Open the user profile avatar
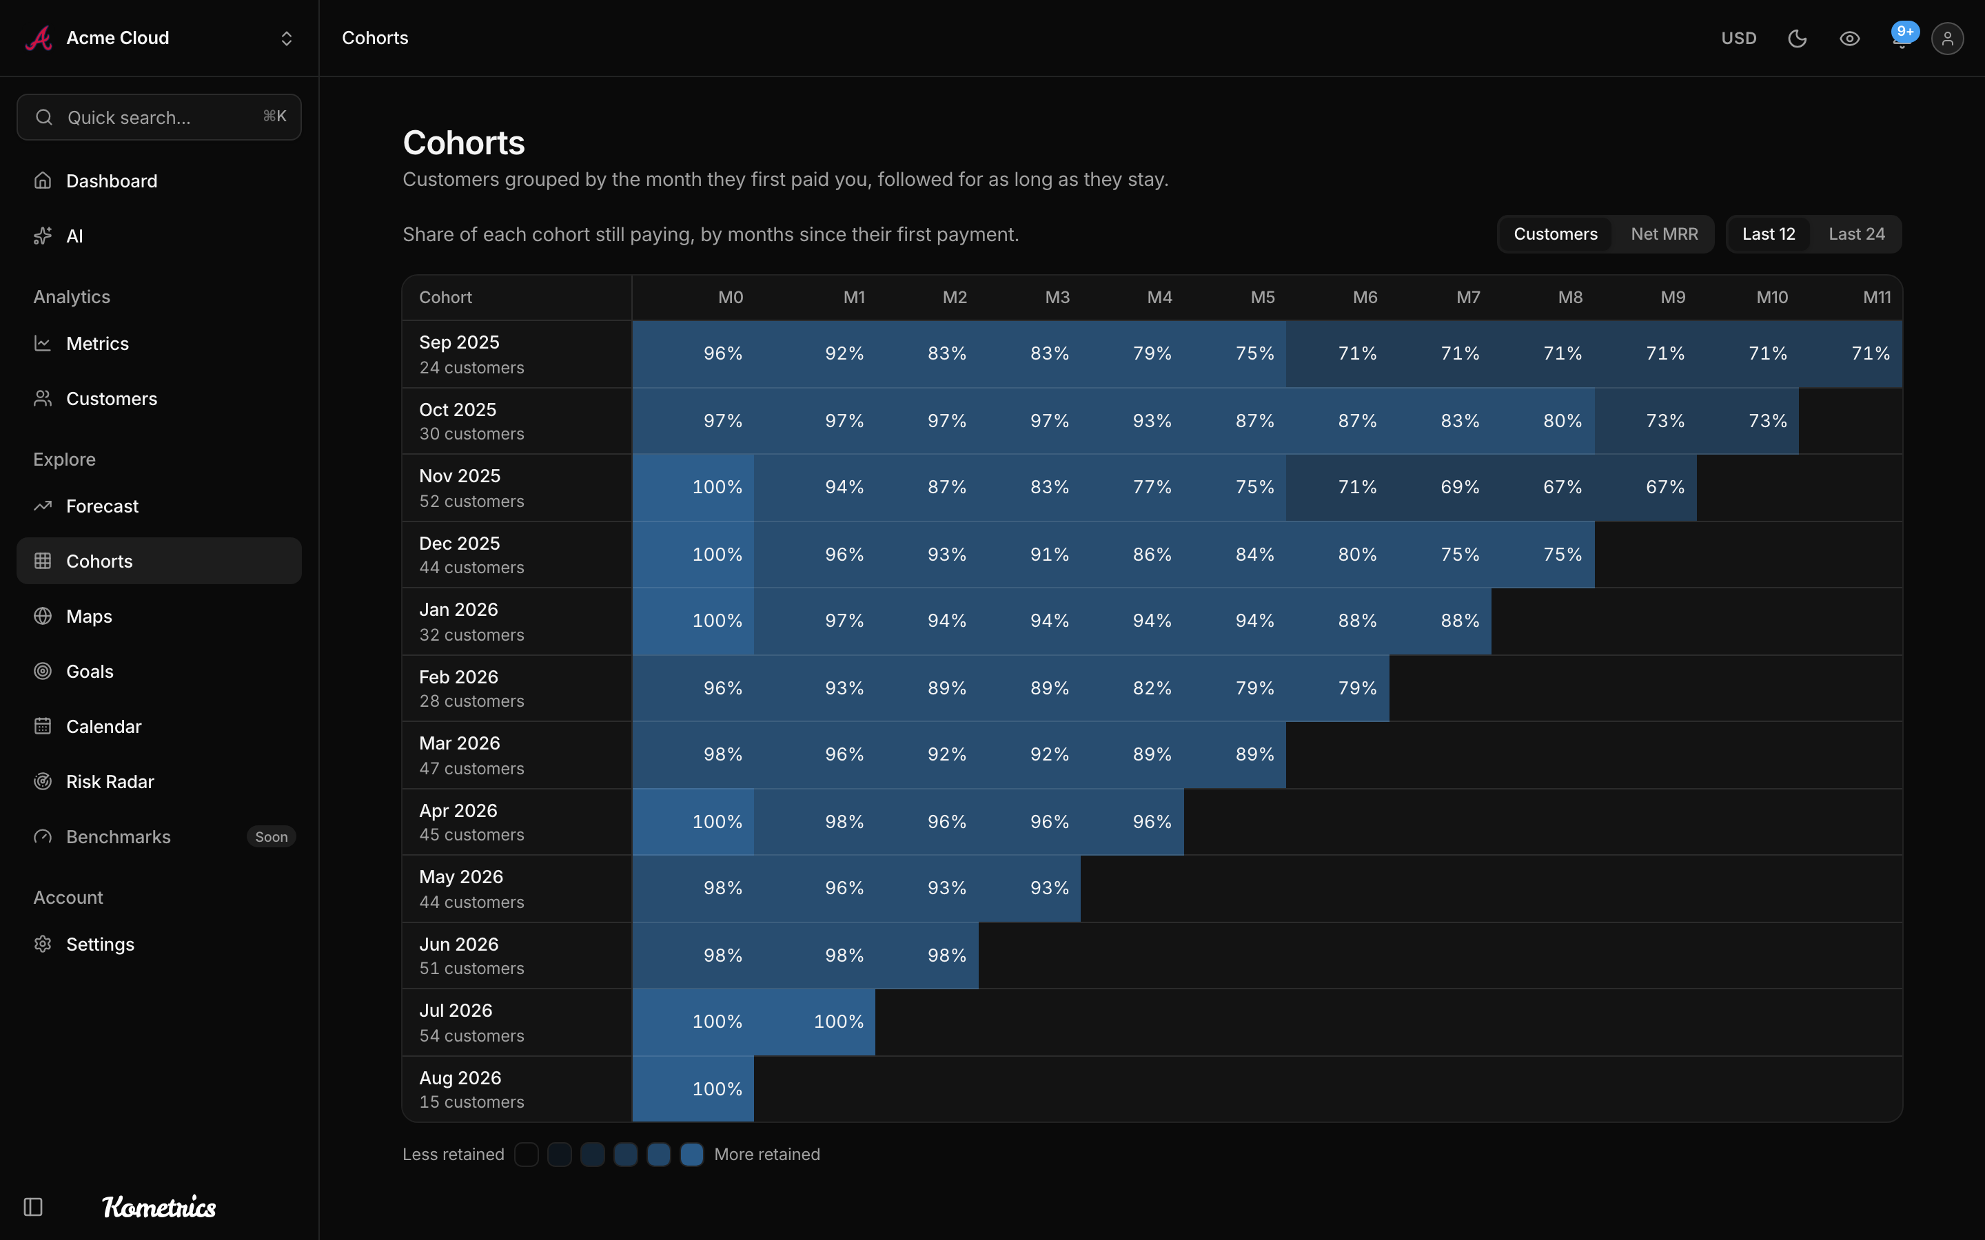1985x1240 pixels. [1947, 39]
